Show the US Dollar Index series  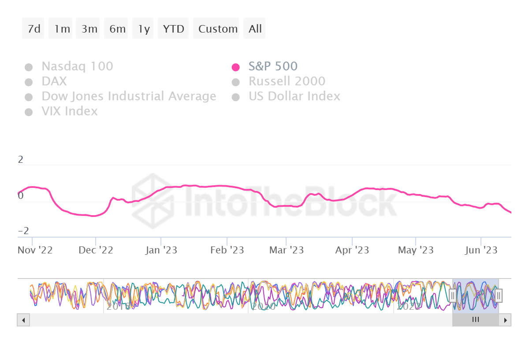pyautogui.click(x=237, y=96)
